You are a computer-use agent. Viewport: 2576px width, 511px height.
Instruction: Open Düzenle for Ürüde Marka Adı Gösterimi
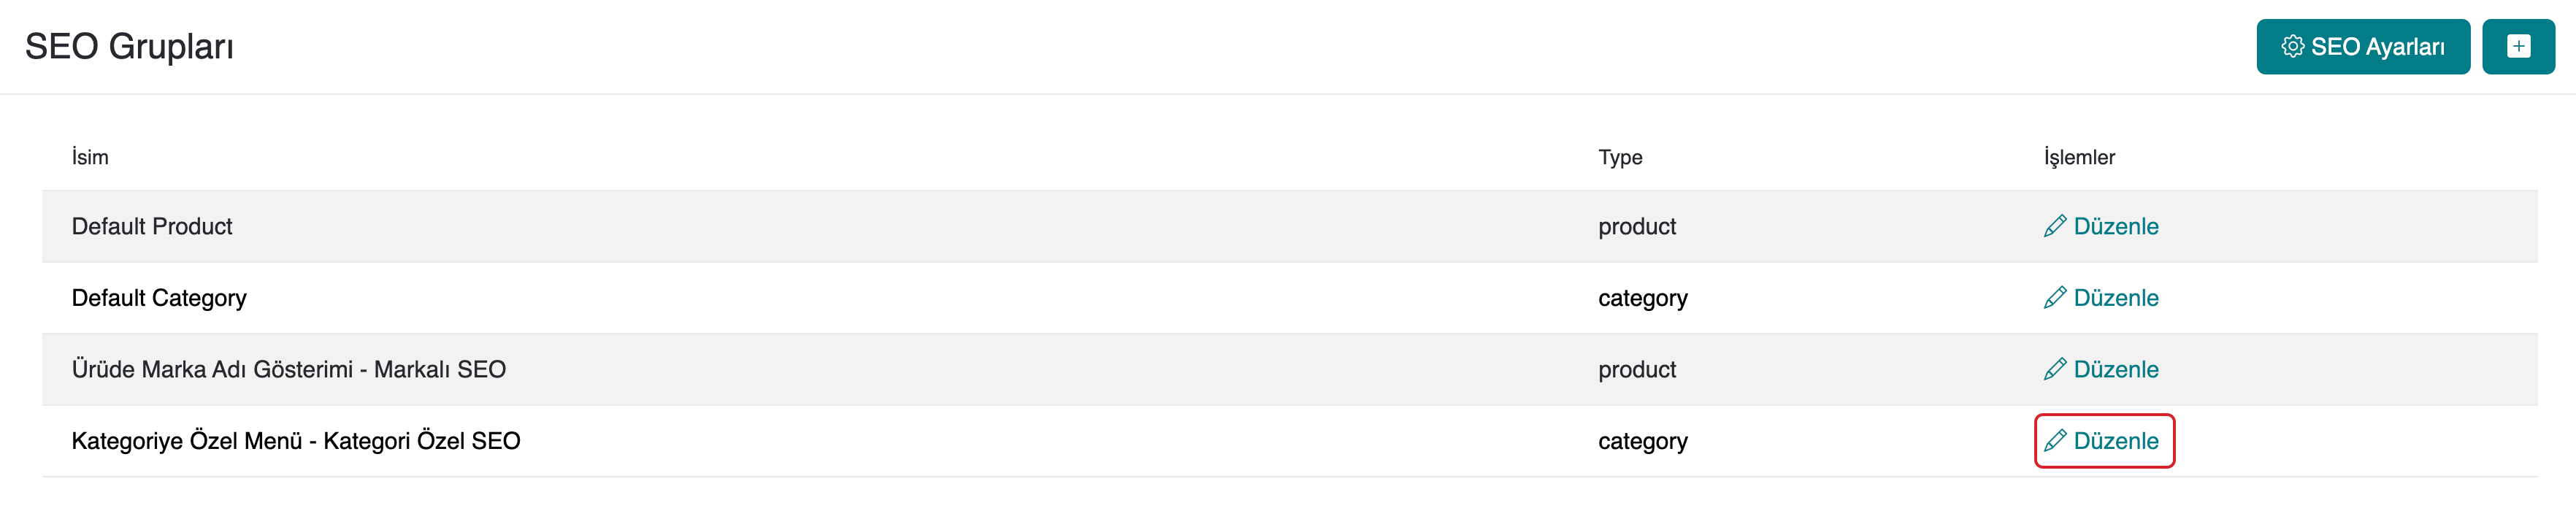click(x=2115, y=369)
